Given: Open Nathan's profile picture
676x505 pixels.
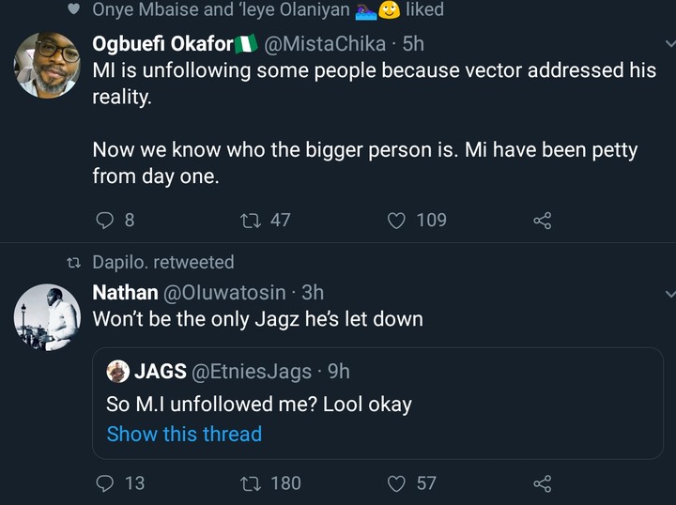Looking at the screenshot, I should (x=47, y=317).
